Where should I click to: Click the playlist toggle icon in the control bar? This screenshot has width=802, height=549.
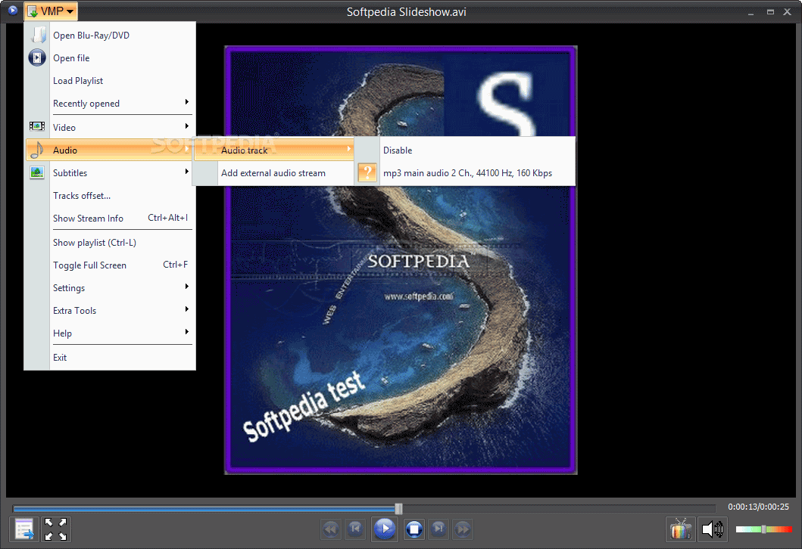coord(24,529)
